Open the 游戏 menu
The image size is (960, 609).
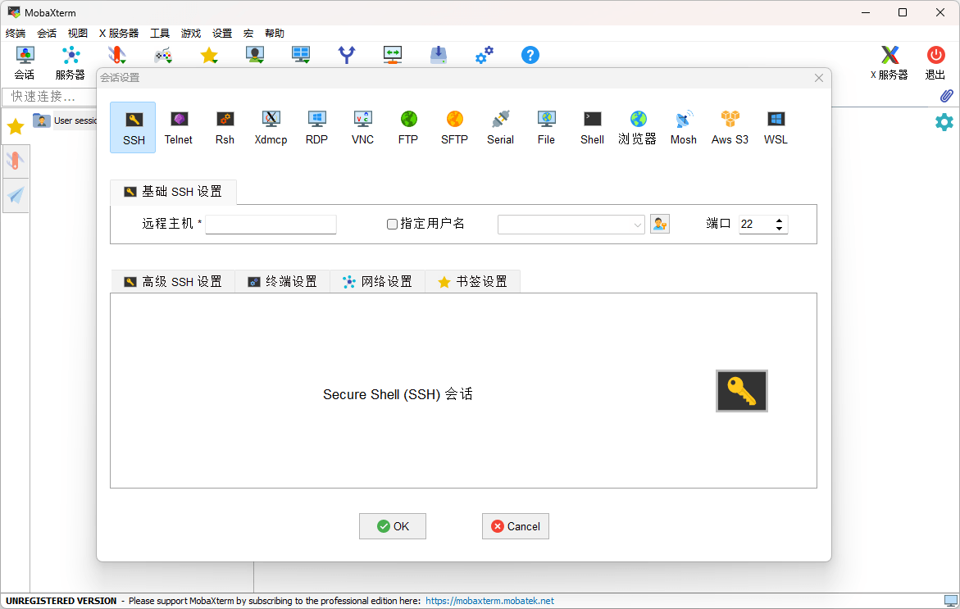190,33
